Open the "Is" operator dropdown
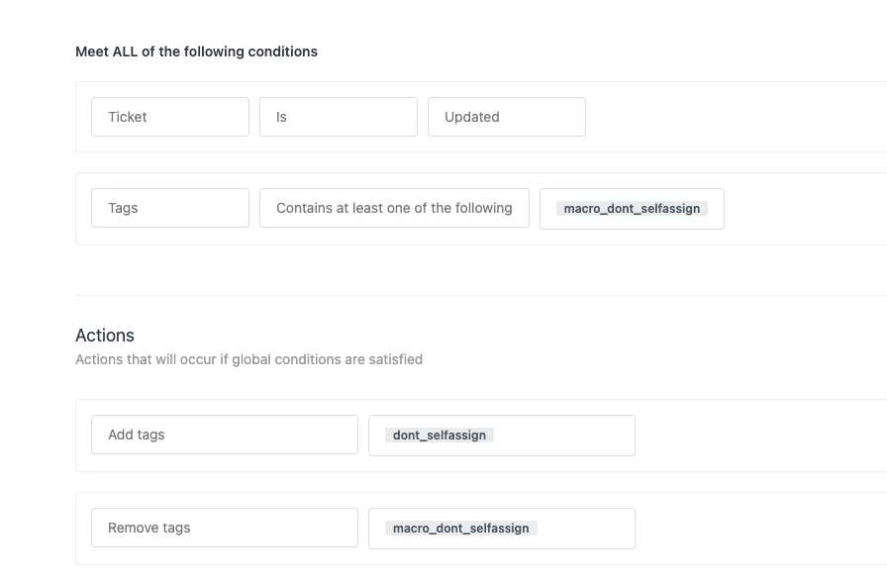This screenshot has height=584, width=887. coord(338,117)
